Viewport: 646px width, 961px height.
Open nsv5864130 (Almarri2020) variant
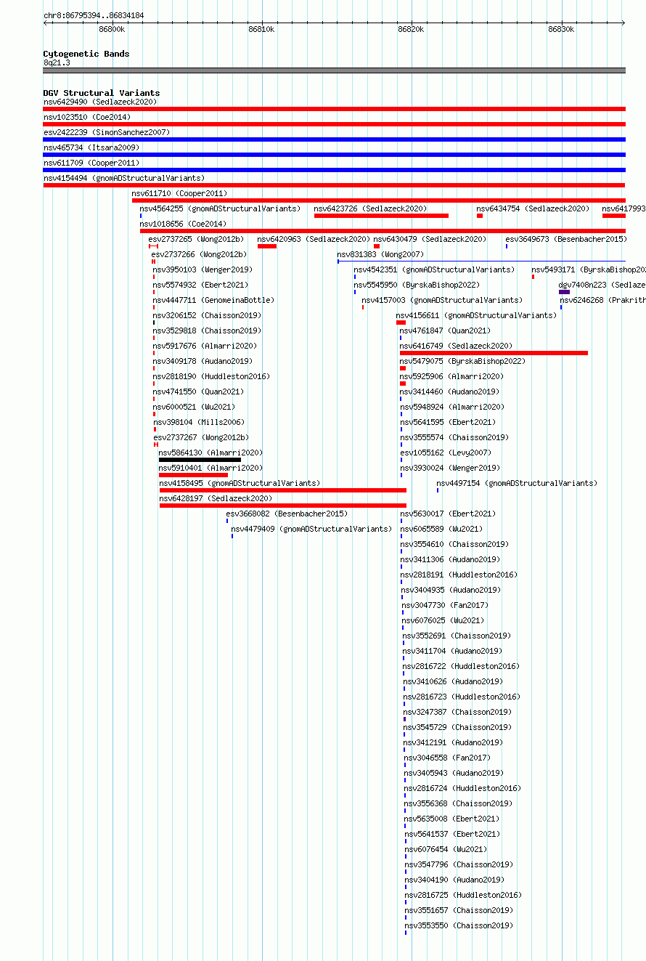tap(211, 453)
